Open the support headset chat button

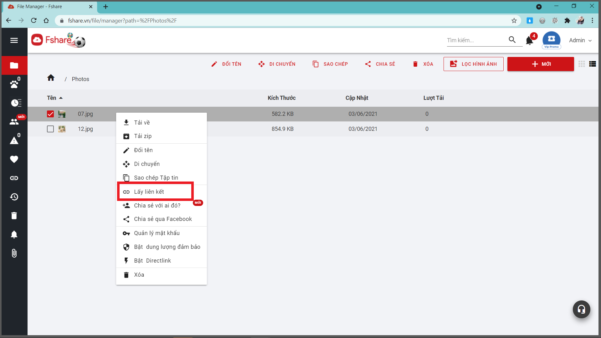coord(581,309)
